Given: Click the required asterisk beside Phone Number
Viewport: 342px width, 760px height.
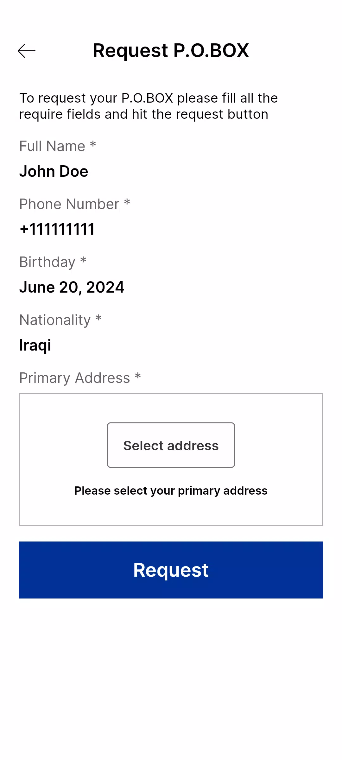Looking at the screenshot, I should tap(127, 202).
